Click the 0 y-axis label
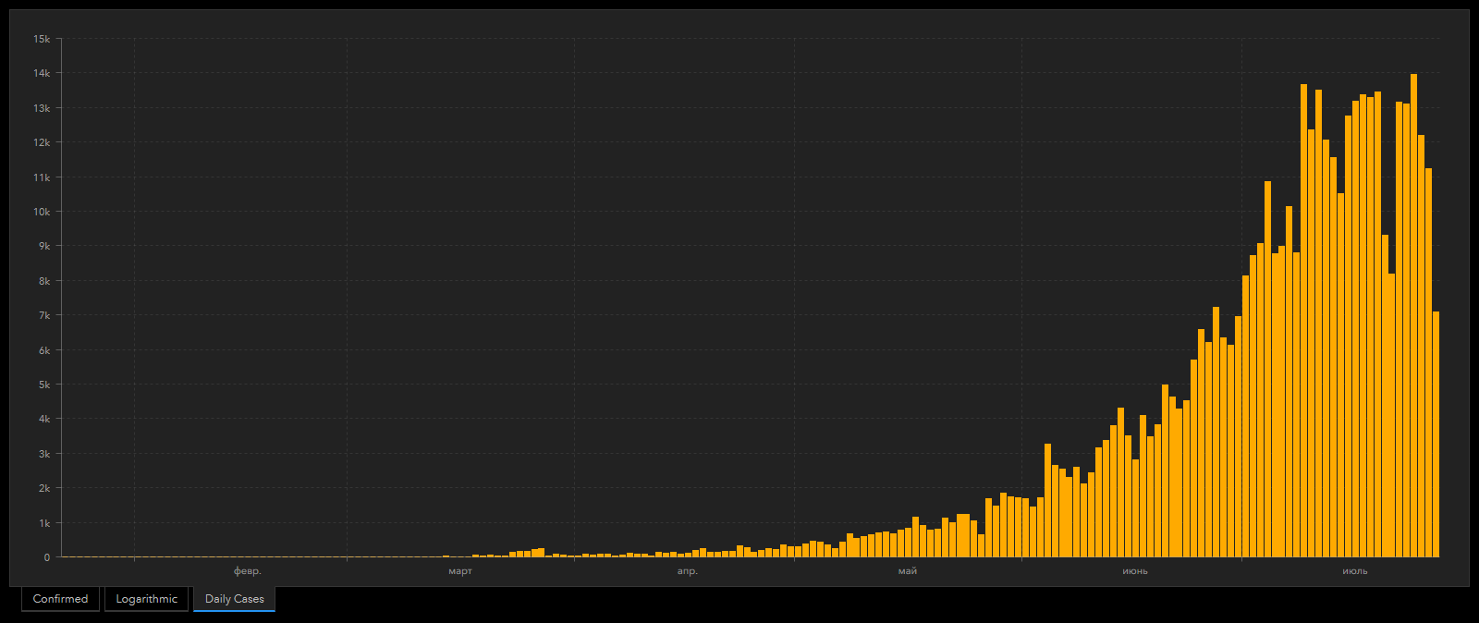 coord(47,557)
